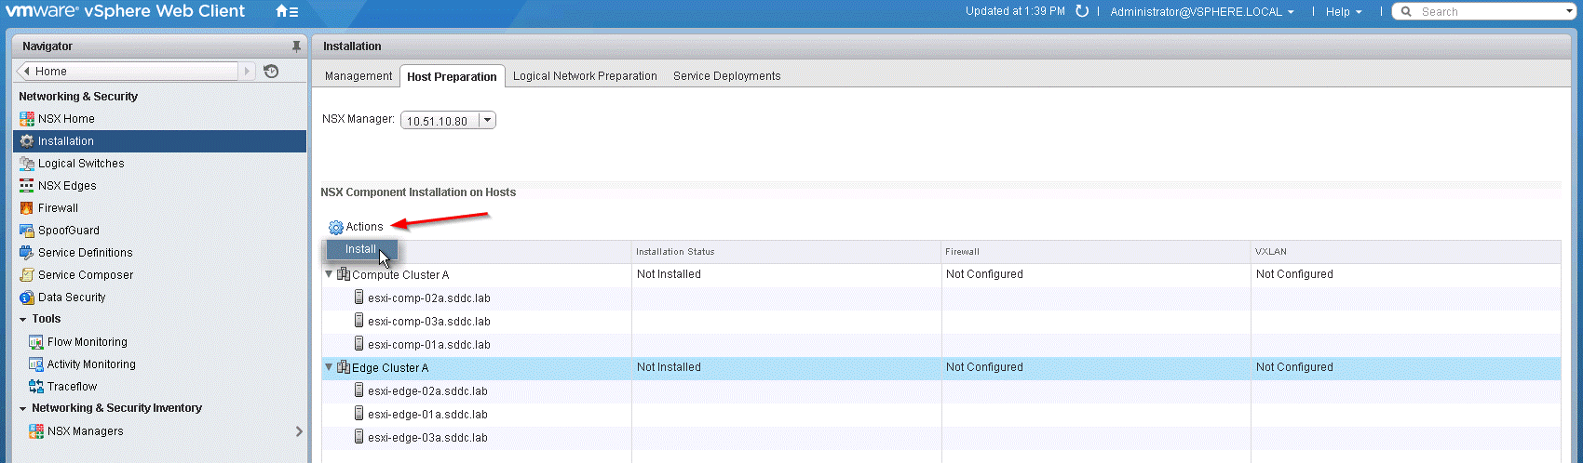Collapse the Tools section
The width and height of the screenshot is (1583, 463).
[x=23, y=319]
